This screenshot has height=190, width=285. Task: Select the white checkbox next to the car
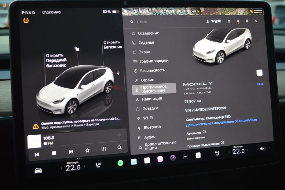tap(259, 73)
